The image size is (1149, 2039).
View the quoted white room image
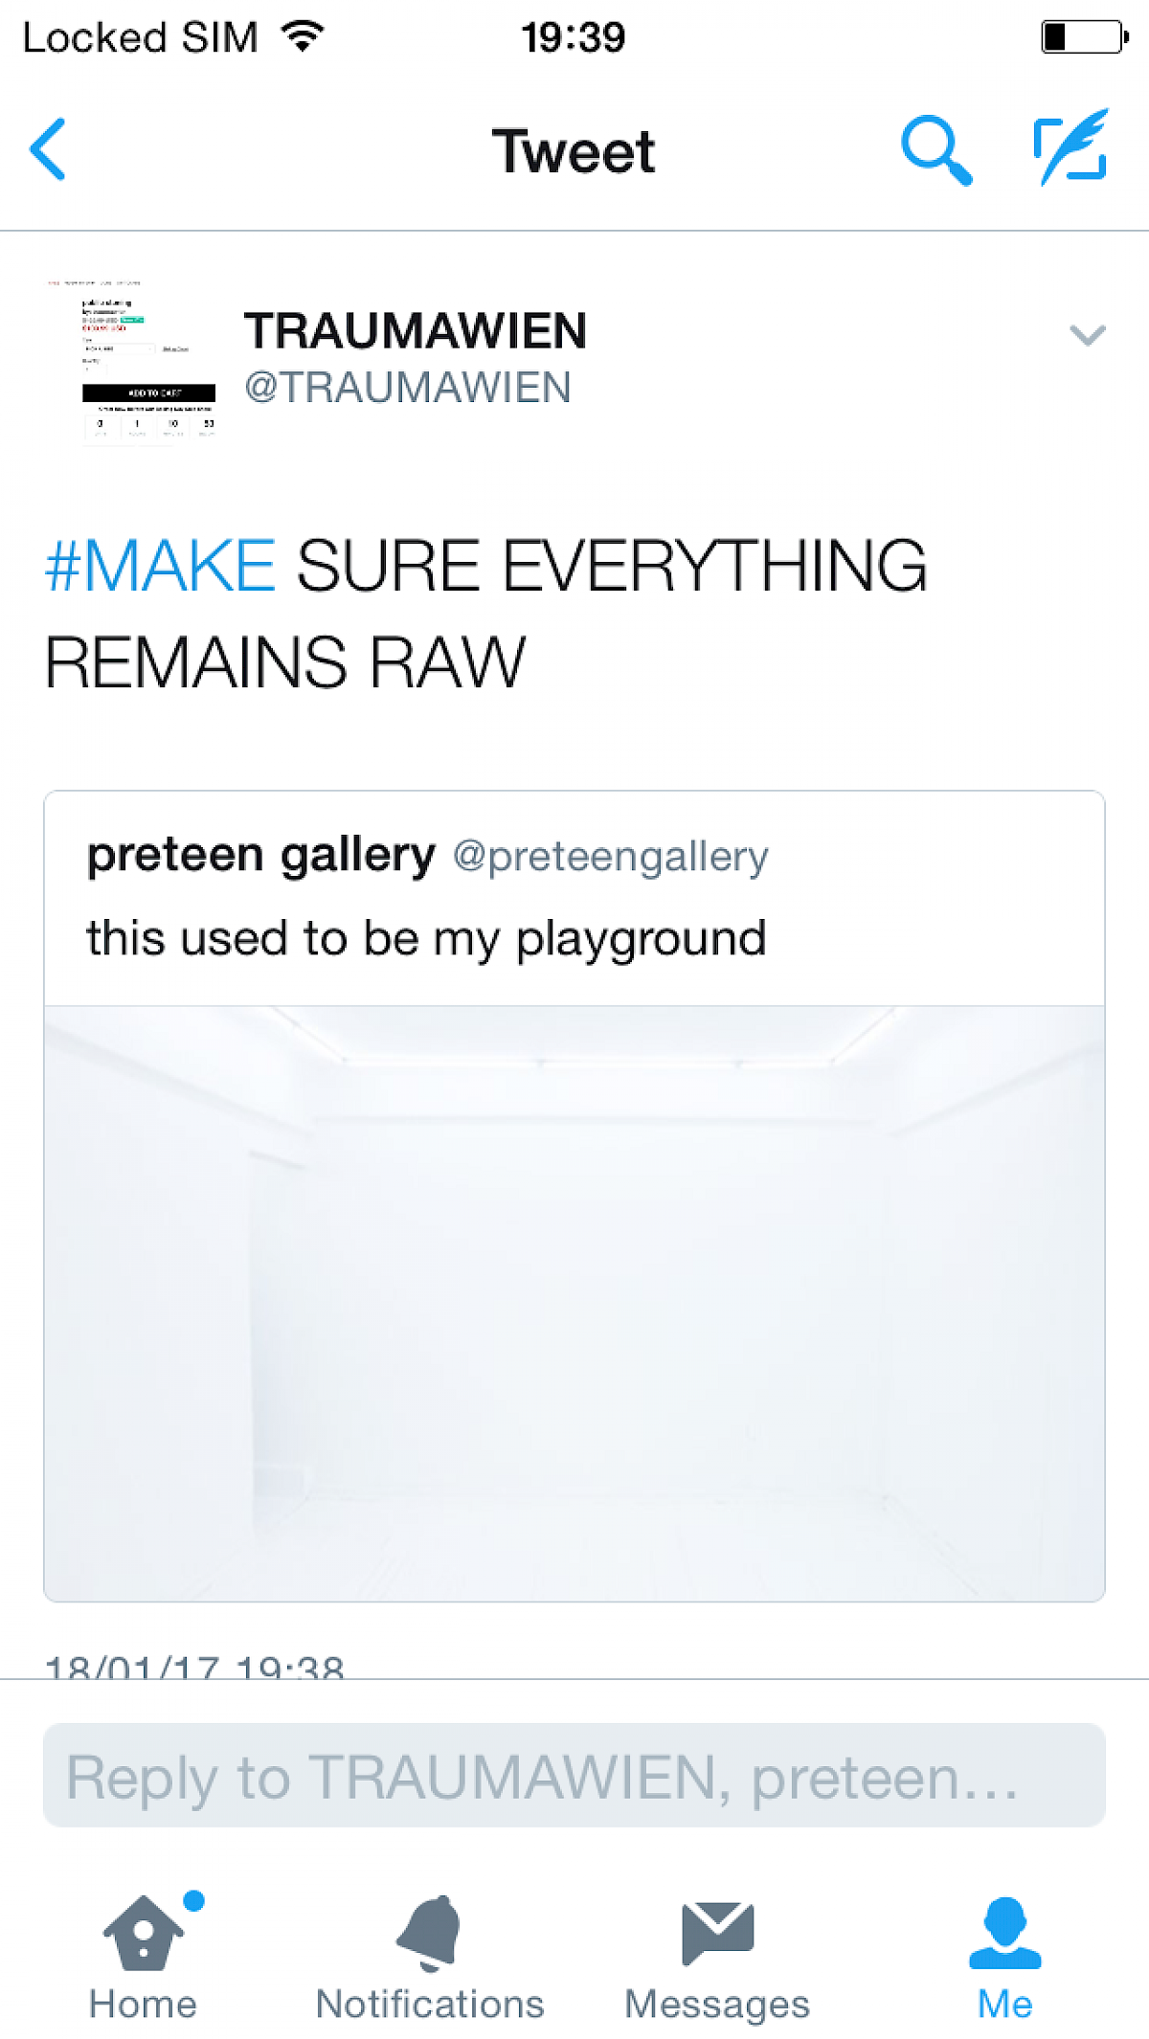(574, 1302)
